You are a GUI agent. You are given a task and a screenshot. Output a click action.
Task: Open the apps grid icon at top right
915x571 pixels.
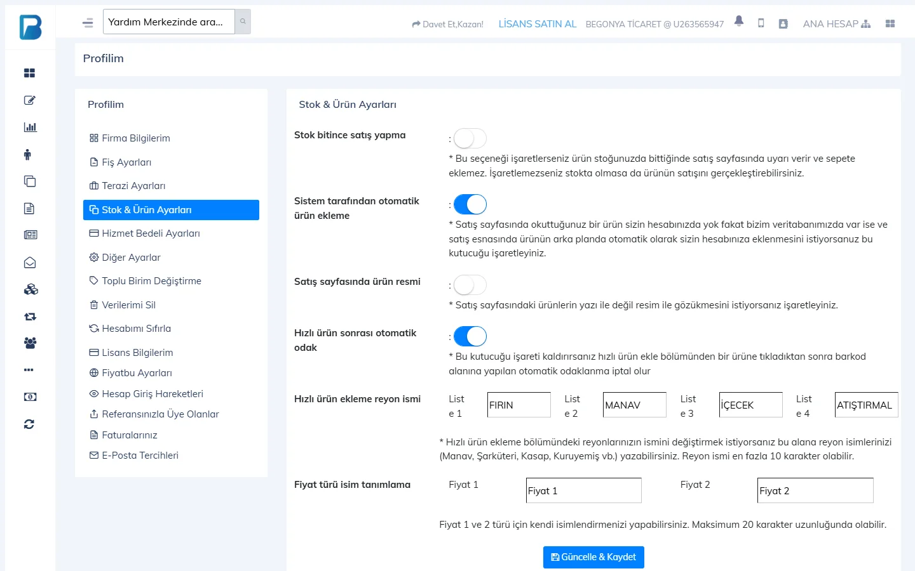click(x=890, y=23)
